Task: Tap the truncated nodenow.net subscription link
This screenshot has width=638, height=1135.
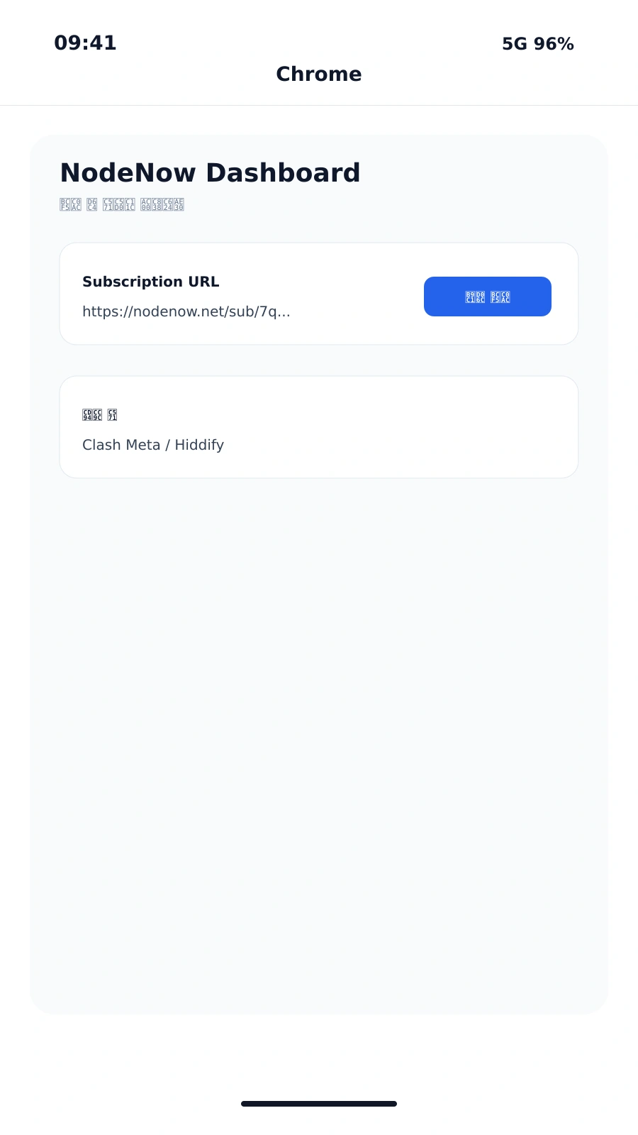Action: [x=186, y=312]
